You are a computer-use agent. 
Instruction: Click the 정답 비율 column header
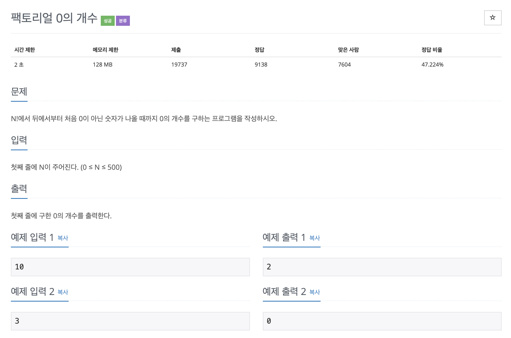(432, 50)
